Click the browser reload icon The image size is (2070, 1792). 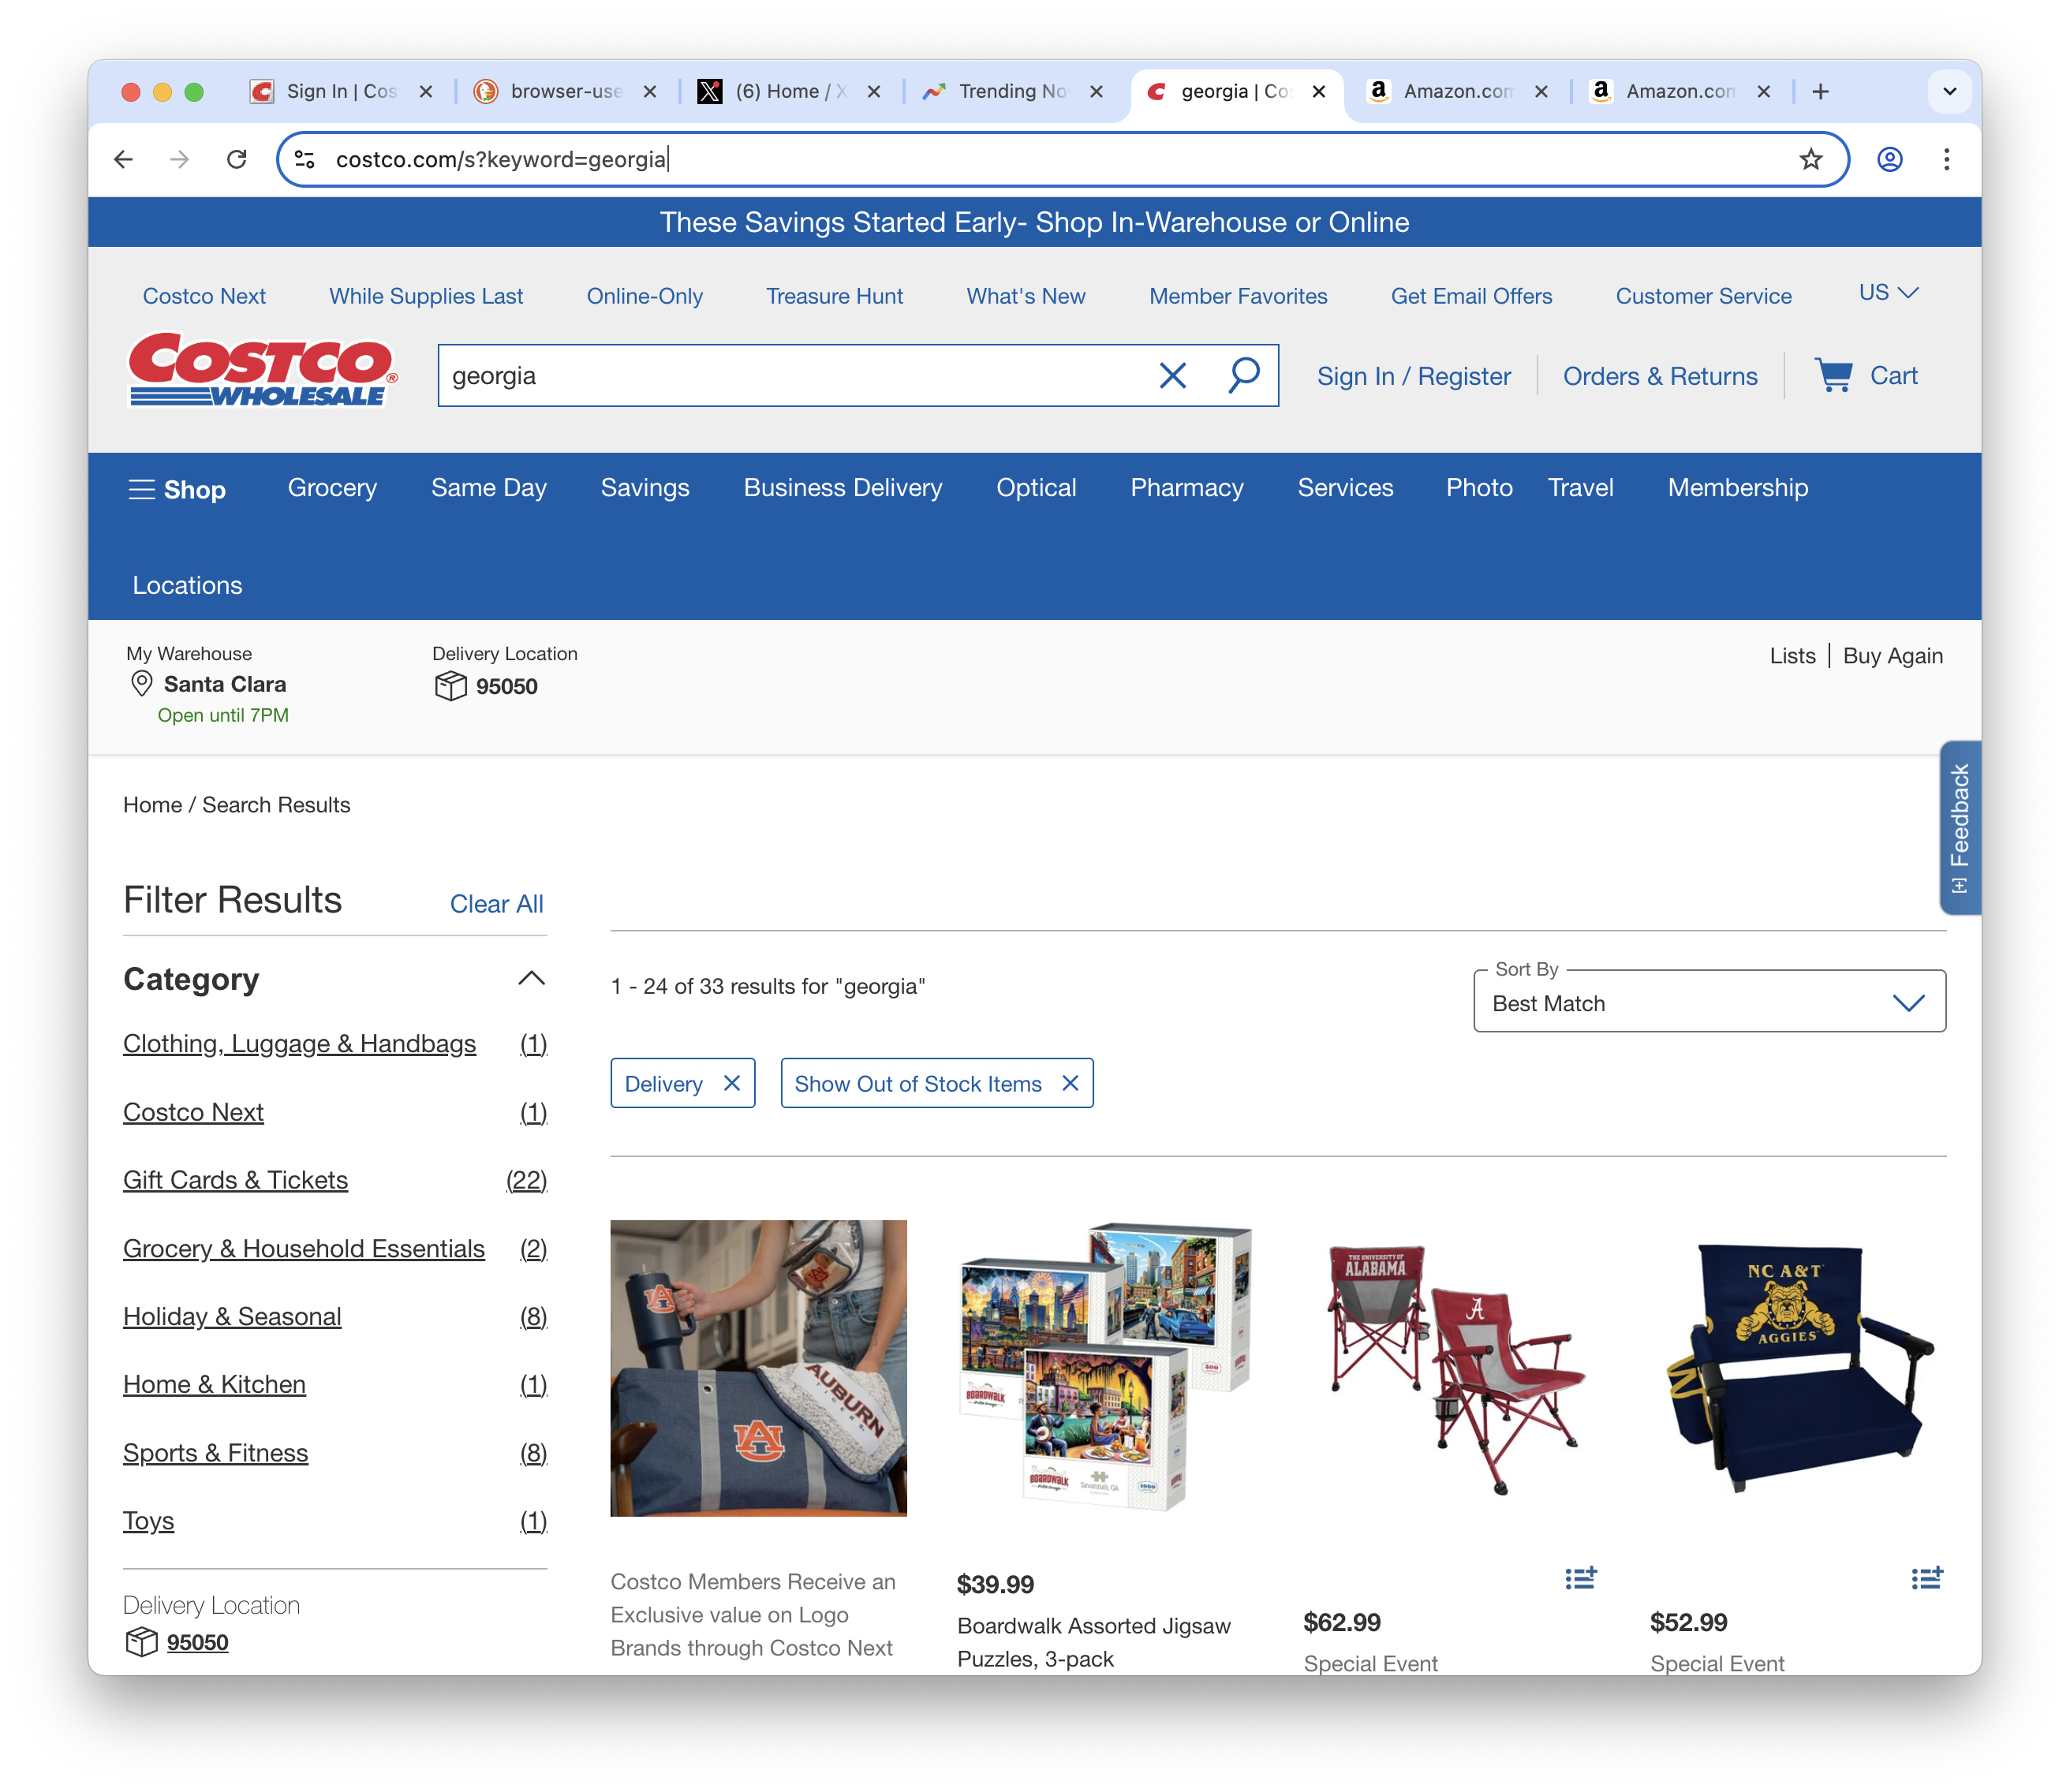pos(237,159)
